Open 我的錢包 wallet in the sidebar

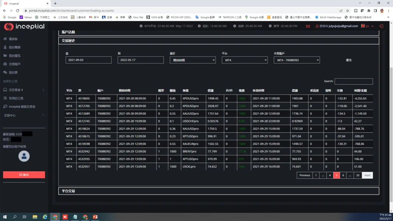coord(14,56)
